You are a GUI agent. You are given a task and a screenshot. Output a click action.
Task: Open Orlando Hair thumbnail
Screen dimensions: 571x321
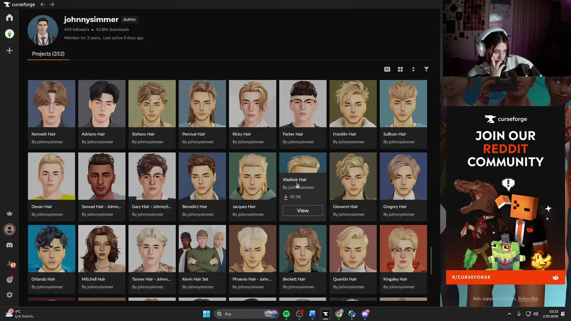[51, 248]
